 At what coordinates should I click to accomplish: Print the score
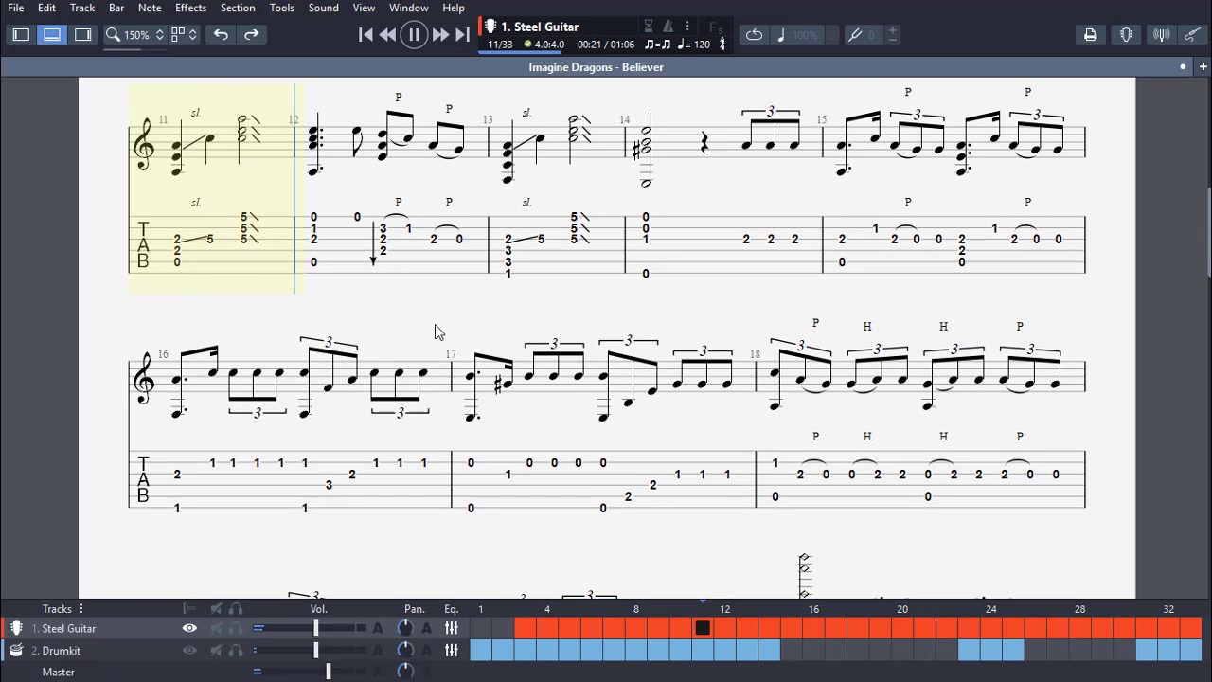click(x=1091, y=35)
